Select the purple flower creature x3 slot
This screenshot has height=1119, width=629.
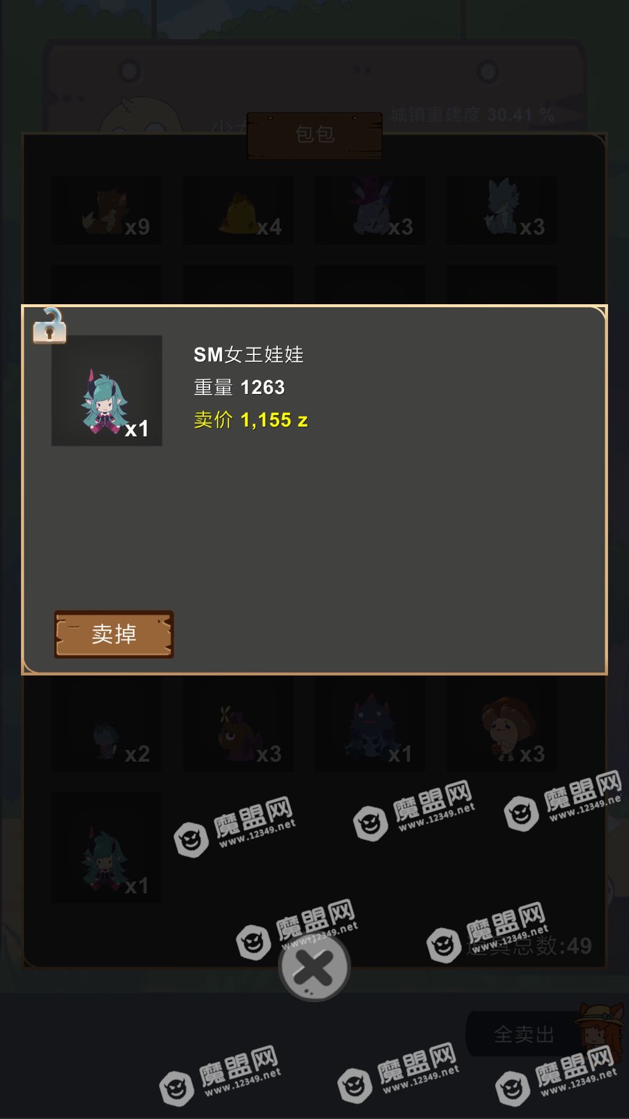tap(238, 724)
